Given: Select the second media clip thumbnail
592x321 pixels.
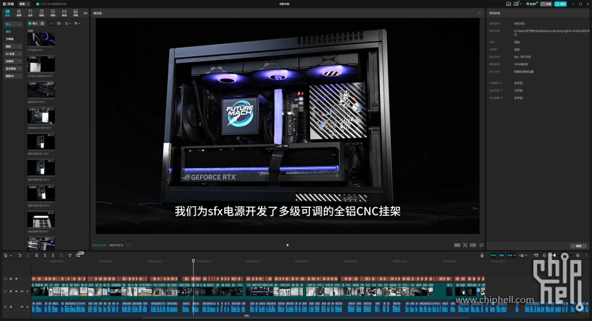Looking at the screenshot, I should tap(41, 64).
